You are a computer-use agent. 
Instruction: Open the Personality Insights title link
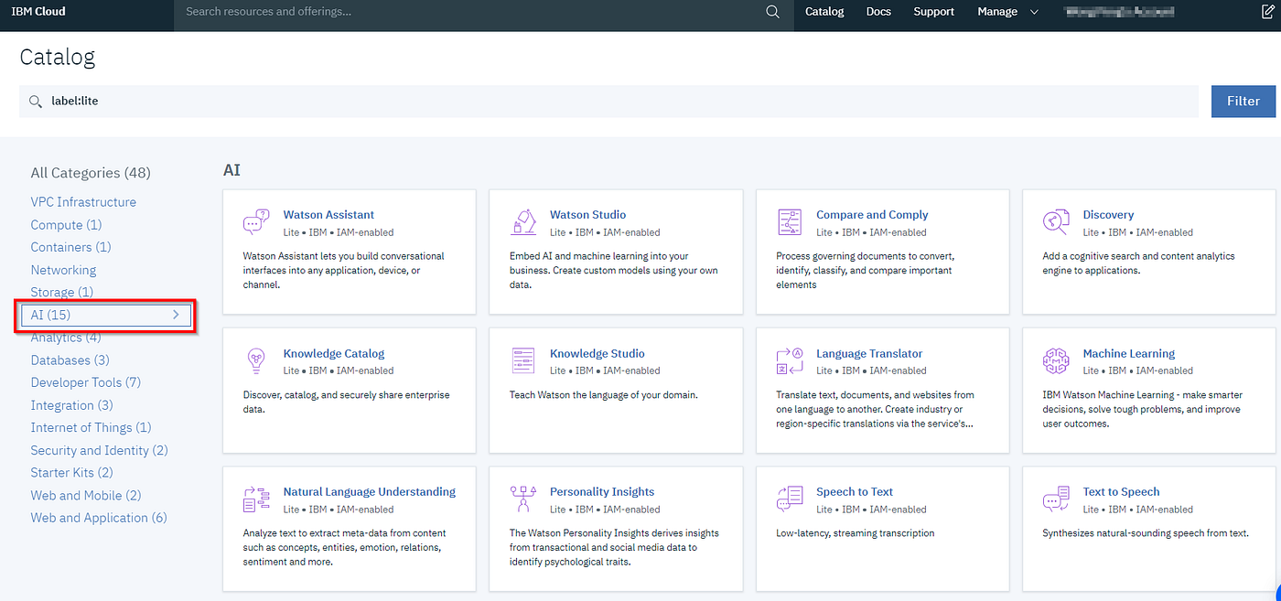click(602, 491)
